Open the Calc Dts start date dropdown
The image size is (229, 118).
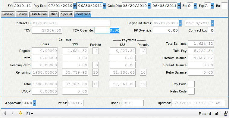(149, 6)
